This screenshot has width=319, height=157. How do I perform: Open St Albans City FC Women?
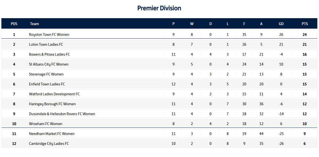tap(49, 64)
